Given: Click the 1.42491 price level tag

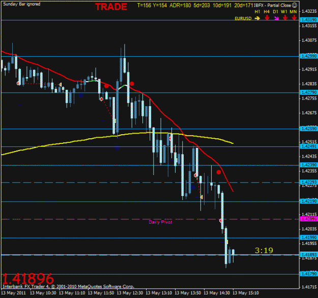Looking at the screenshot, I should [309, 146].
